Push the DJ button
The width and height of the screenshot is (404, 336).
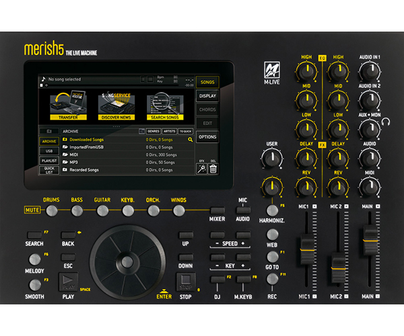(x=217, y=279)
